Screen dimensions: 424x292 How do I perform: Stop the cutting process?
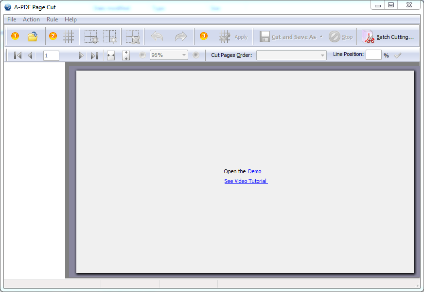tap(341, 37)
